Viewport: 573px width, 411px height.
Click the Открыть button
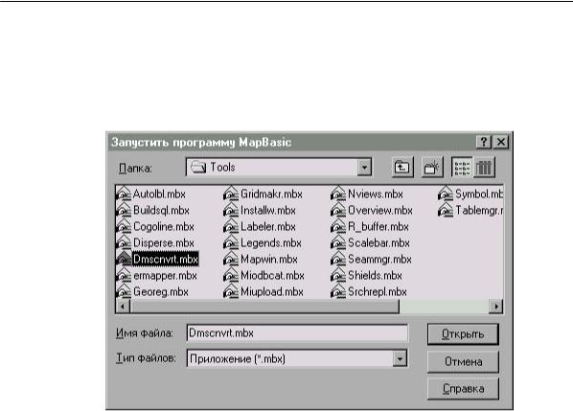(x=463, y=334)
